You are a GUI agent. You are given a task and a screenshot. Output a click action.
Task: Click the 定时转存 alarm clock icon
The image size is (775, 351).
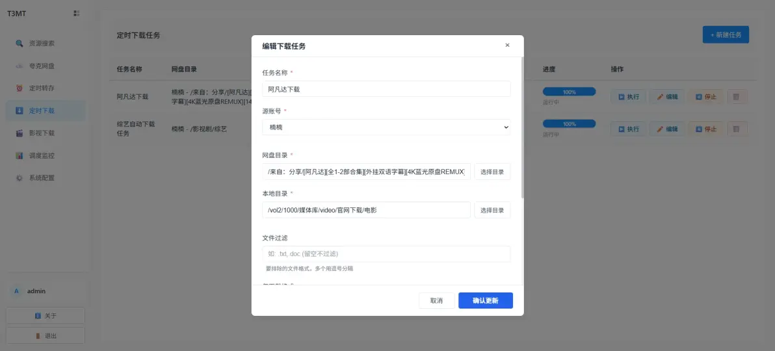tap(20, 88)
